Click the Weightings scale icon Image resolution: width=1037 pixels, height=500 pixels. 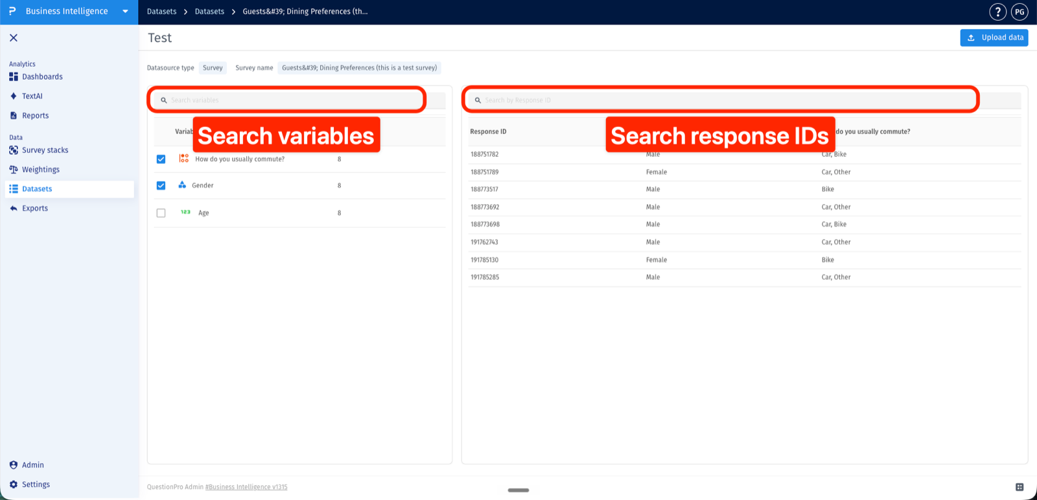pos(14,169)
